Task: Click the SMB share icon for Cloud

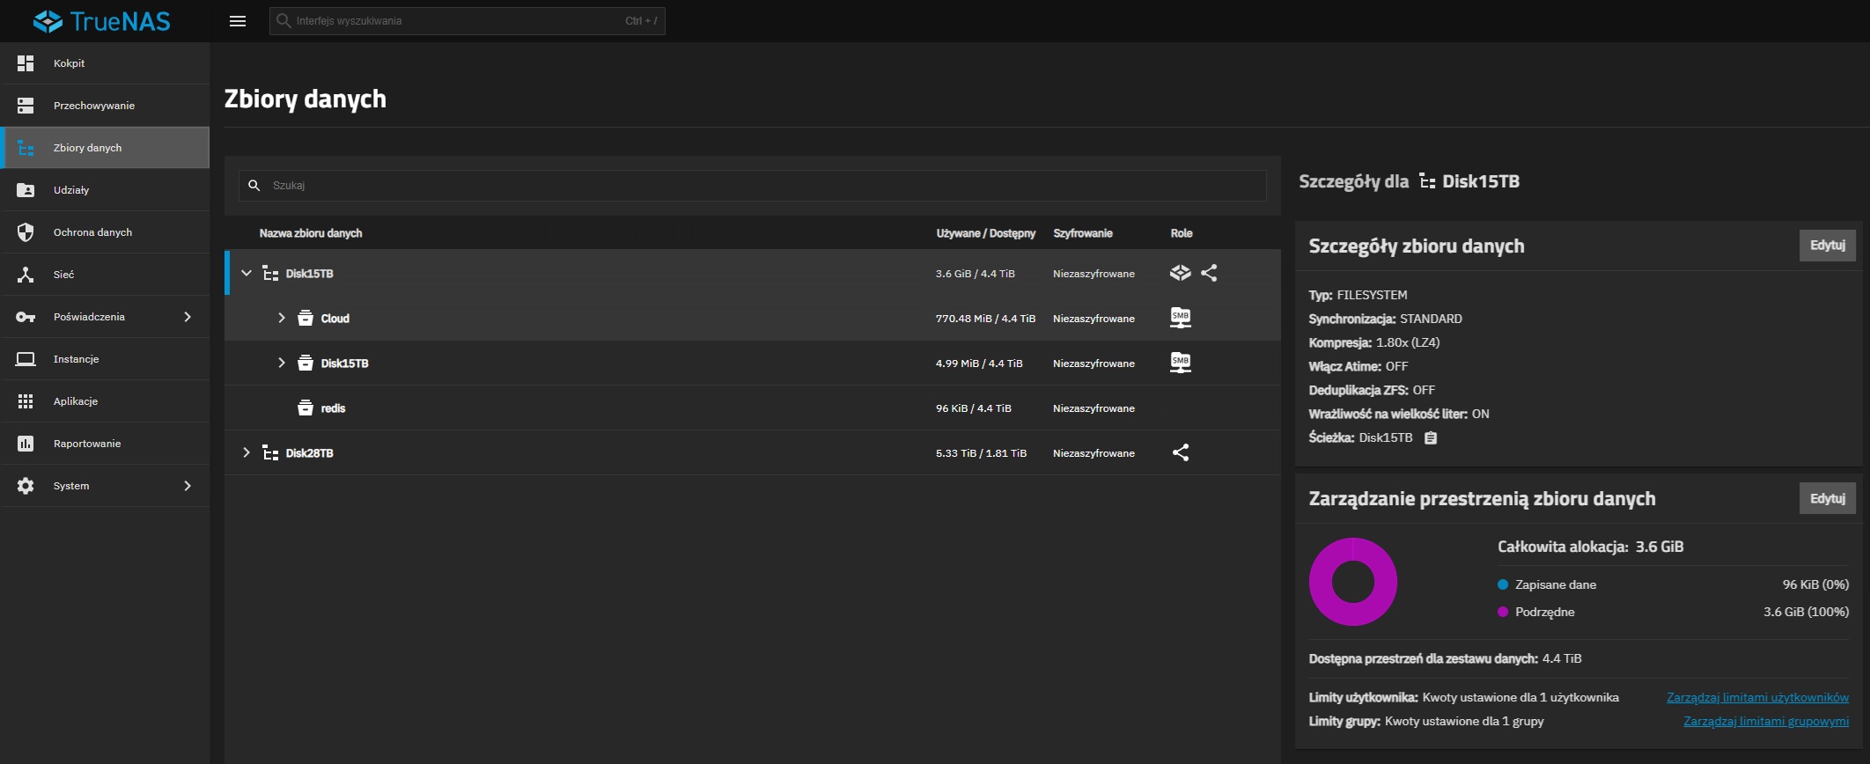Action: pyautogui.click(x=1181, y=318)
